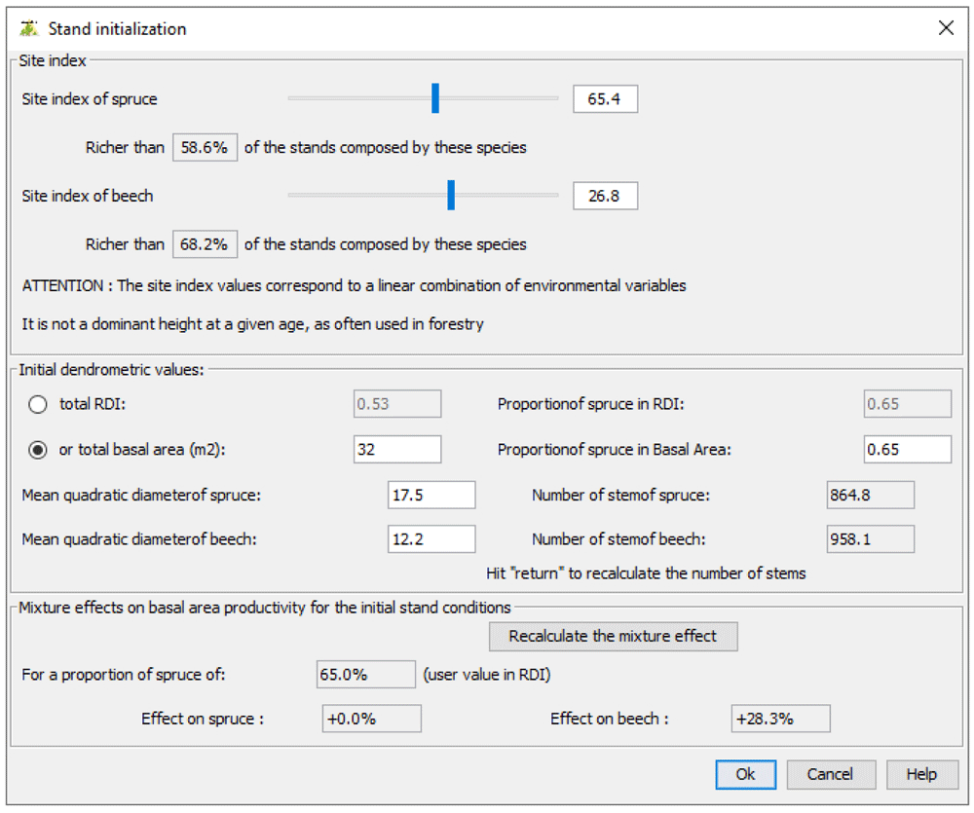Click the total basal area field showing 32
Image resolution: width=974 pixels, height=813 pixels.
pos(397,449)
